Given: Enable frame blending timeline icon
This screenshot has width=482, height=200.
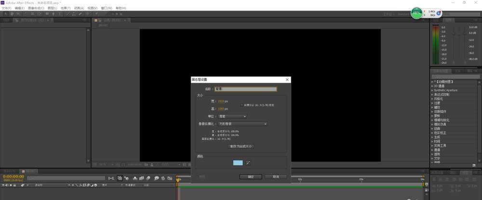Looking at the screenshot, I should [143, 177].
